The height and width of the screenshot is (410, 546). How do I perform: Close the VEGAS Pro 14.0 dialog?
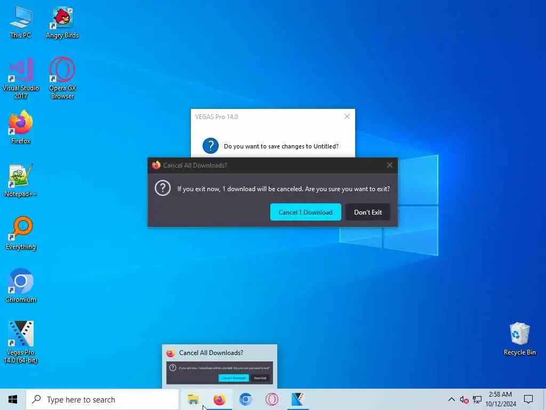tap(347, 116)
